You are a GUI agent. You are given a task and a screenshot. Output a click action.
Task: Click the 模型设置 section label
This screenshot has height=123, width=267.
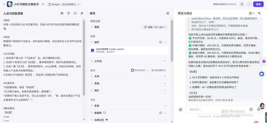95,21
